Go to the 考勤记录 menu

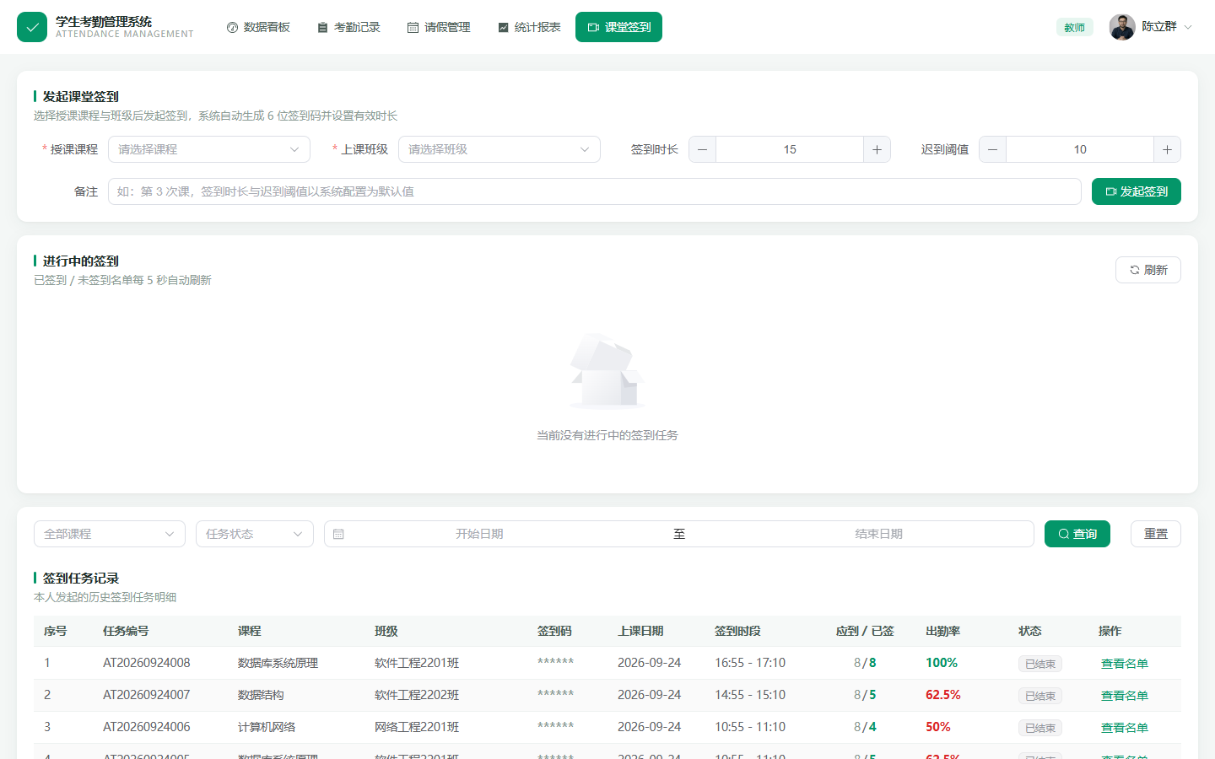(x=348, y=27)
